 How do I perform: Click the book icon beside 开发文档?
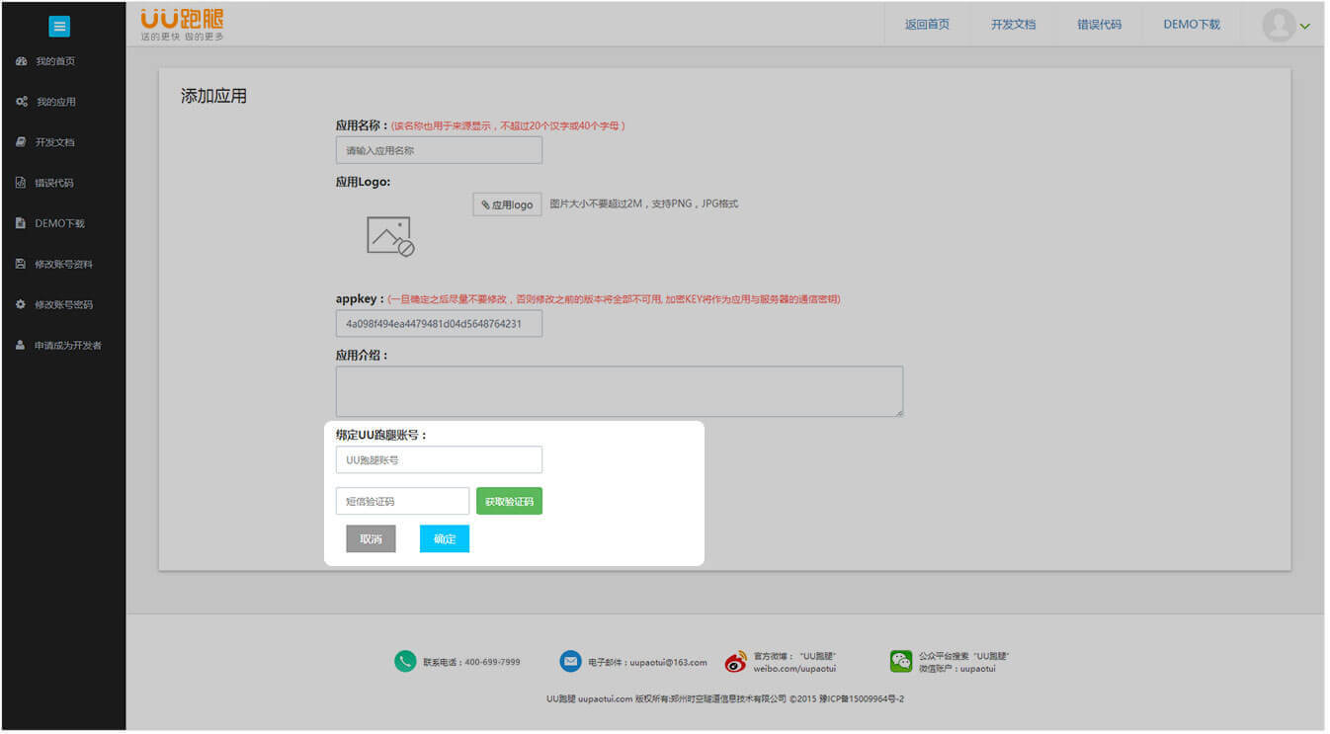[x=21, y=142]
